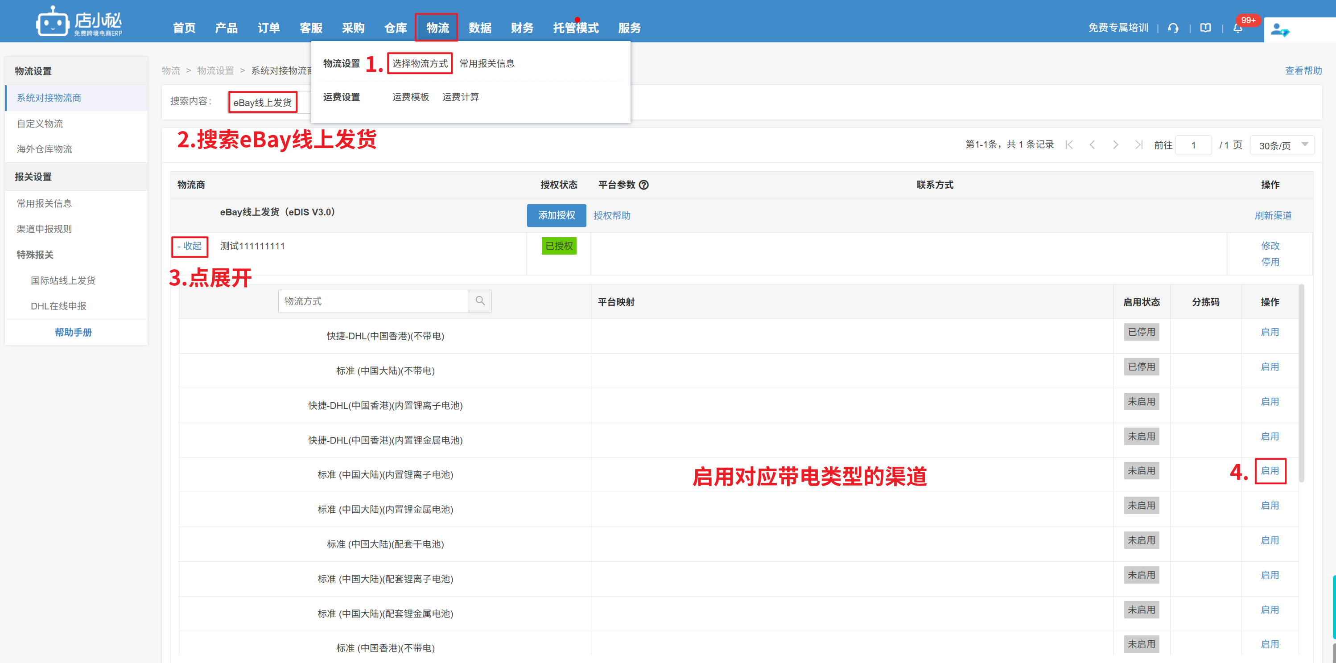Select 选择物流方式 in the dropdown menu
1336x663 pixels.
(420, 64)
